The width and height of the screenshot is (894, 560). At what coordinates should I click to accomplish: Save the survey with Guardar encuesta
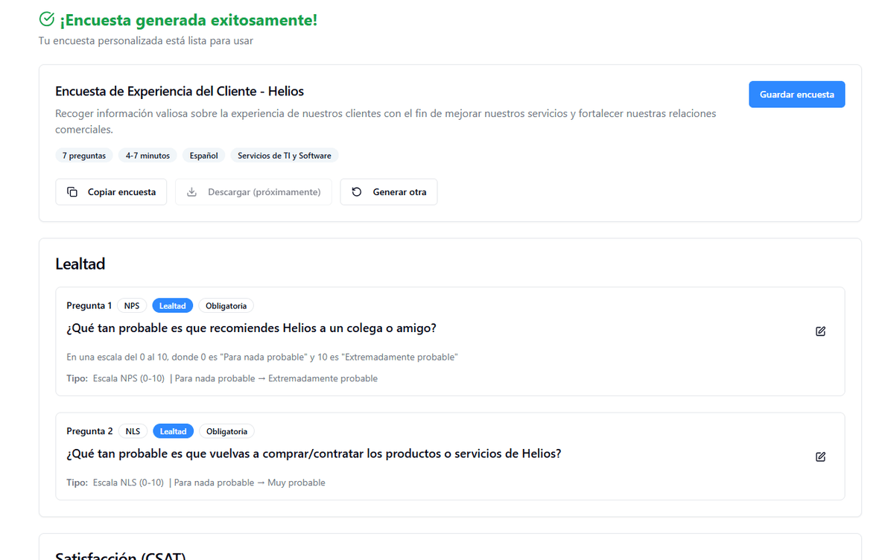(x=796, y=95)
